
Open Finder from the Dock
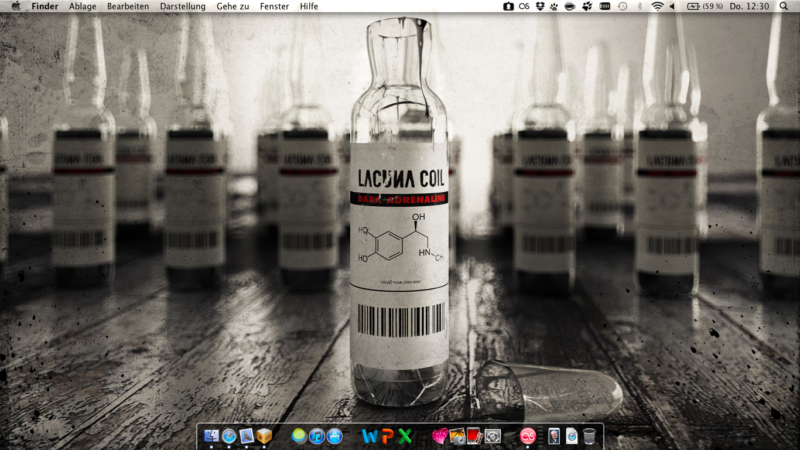[x=211, y=436]
